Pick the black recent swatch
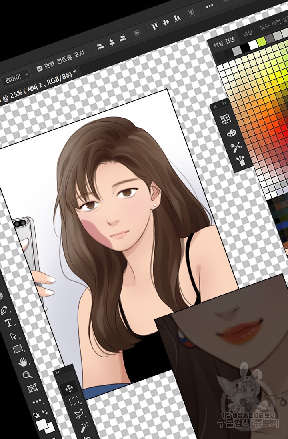 pyautogui.click(x=245, y=48)
